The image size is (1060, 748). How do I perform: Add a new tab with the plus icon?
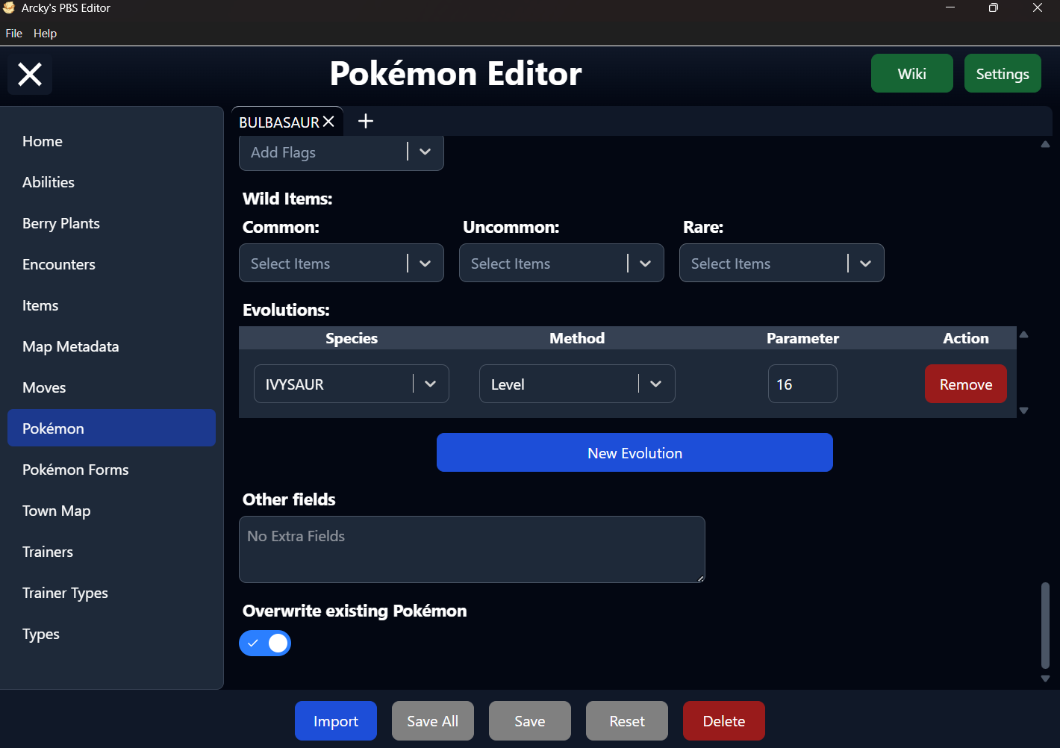pos(366,121)
